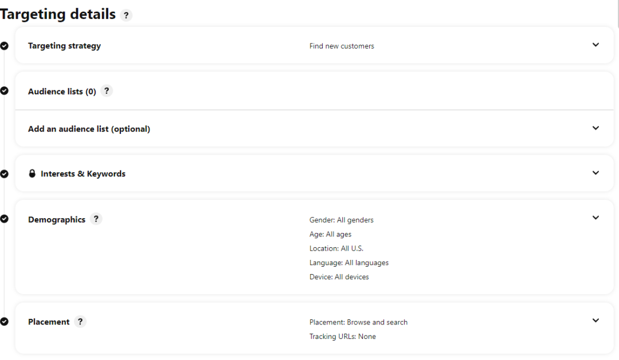Click Find new customers strategy summary
Viewport: 619px width, 360px height.
342,46
